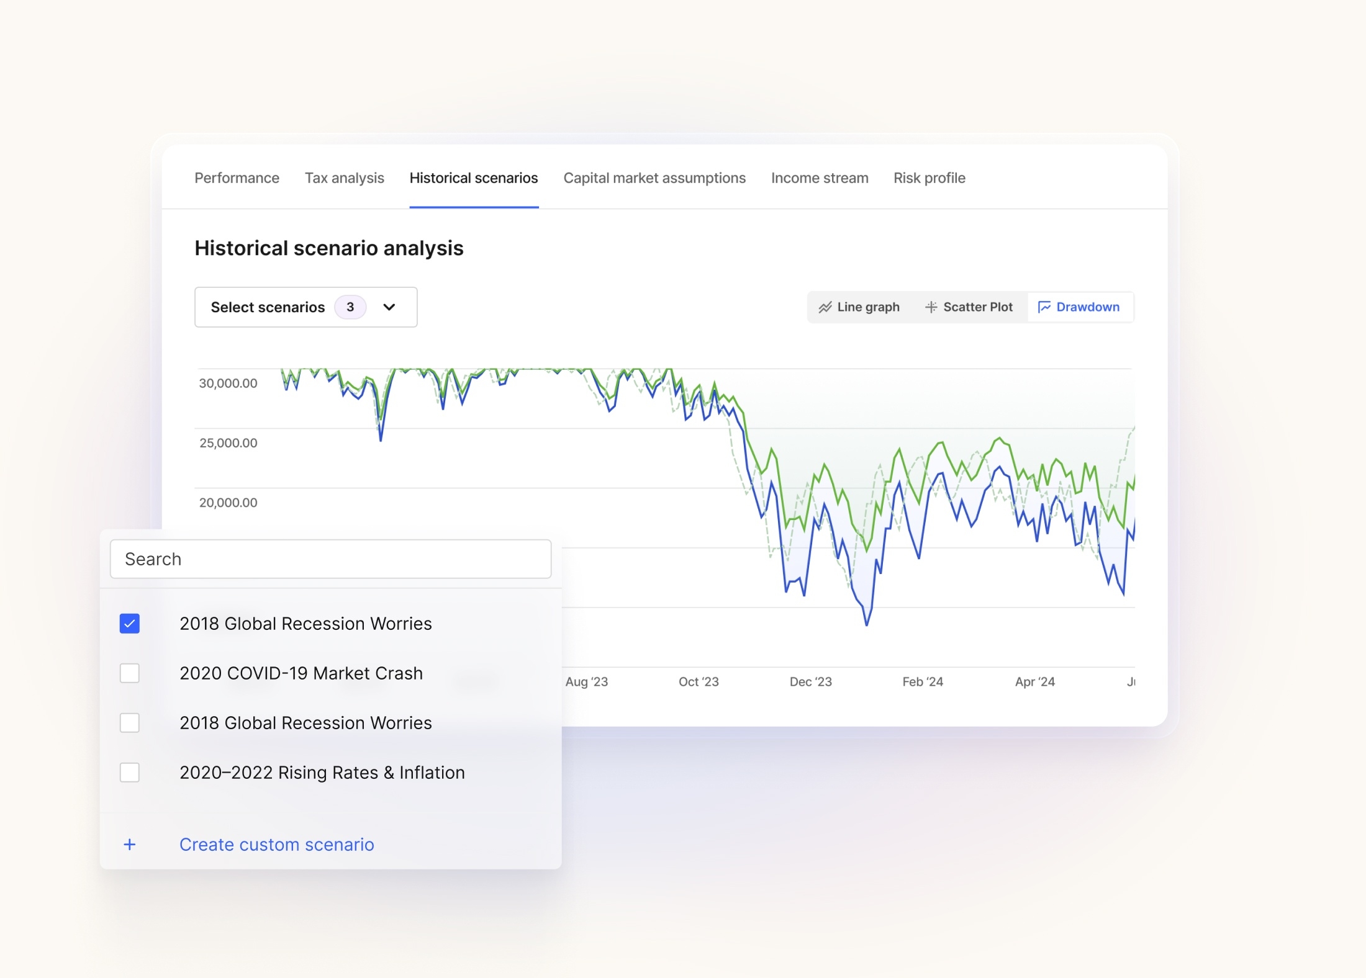Click the Create custom scenario link
The height and width of the screenshot is (978, 1366).
(276, 845)
